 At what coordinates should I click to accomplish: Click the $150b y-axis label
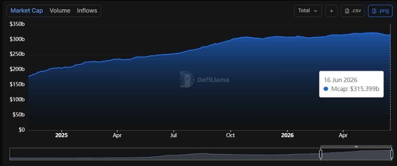tap(17, 85)
